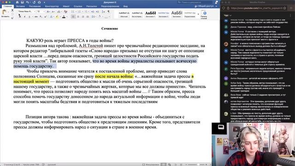Apply the Подзаголовок style
The image size is (295, 166).
tap(189, 14)
